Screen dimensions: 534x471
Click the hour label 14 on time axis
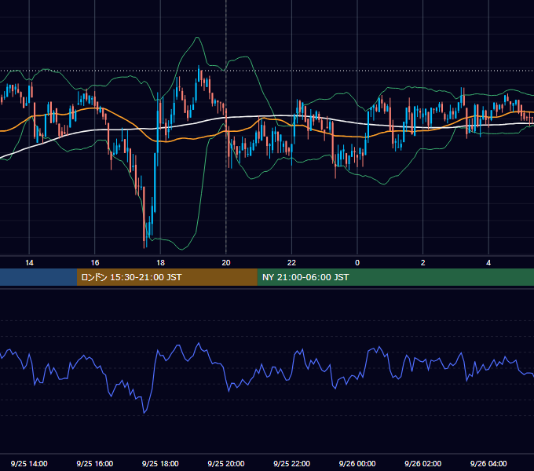(29, 263)
